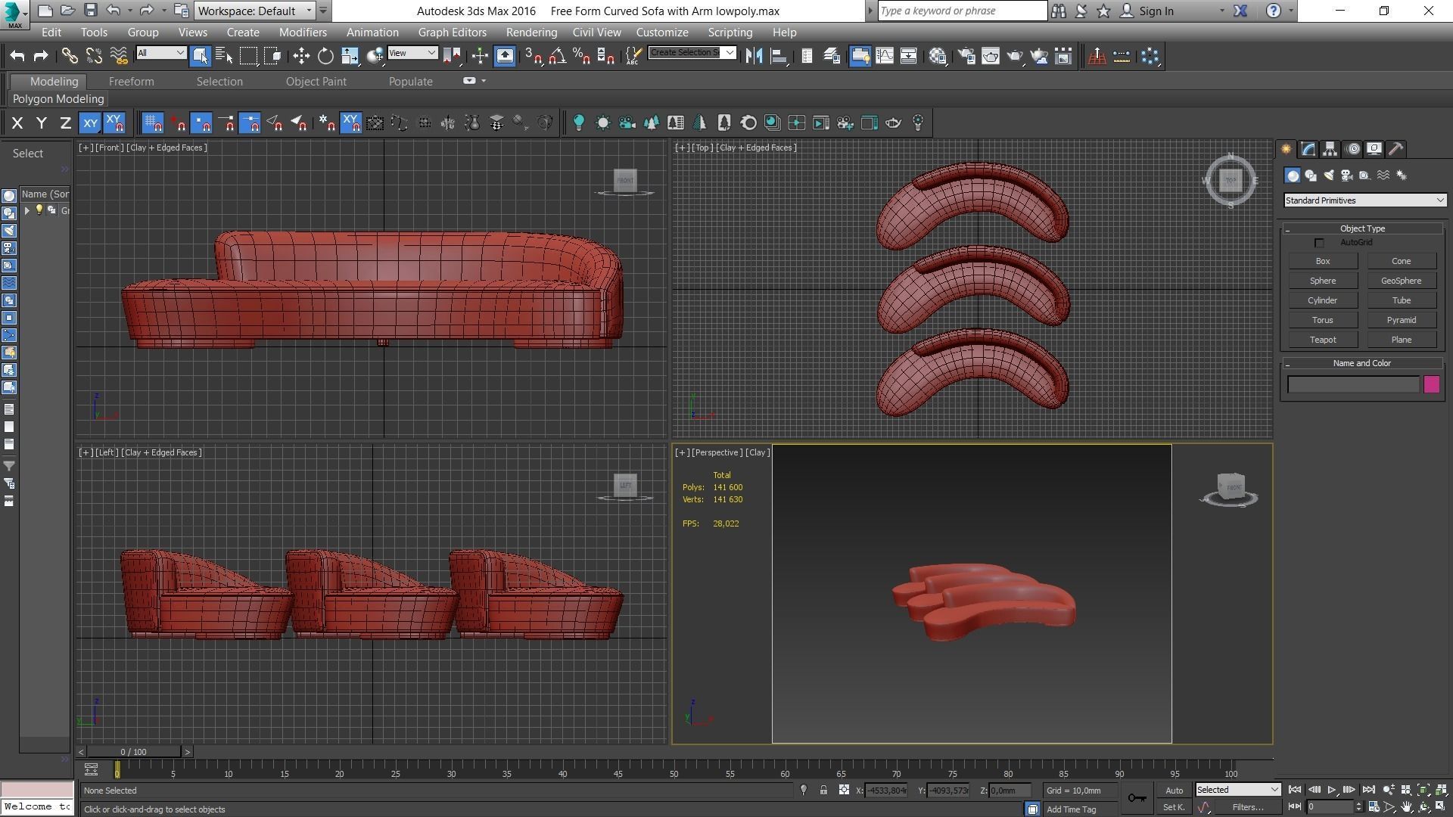The height and width of the screenshot is (817, 1453).
Task: Click the Select and Link tool
Action: tap(70, 56)
